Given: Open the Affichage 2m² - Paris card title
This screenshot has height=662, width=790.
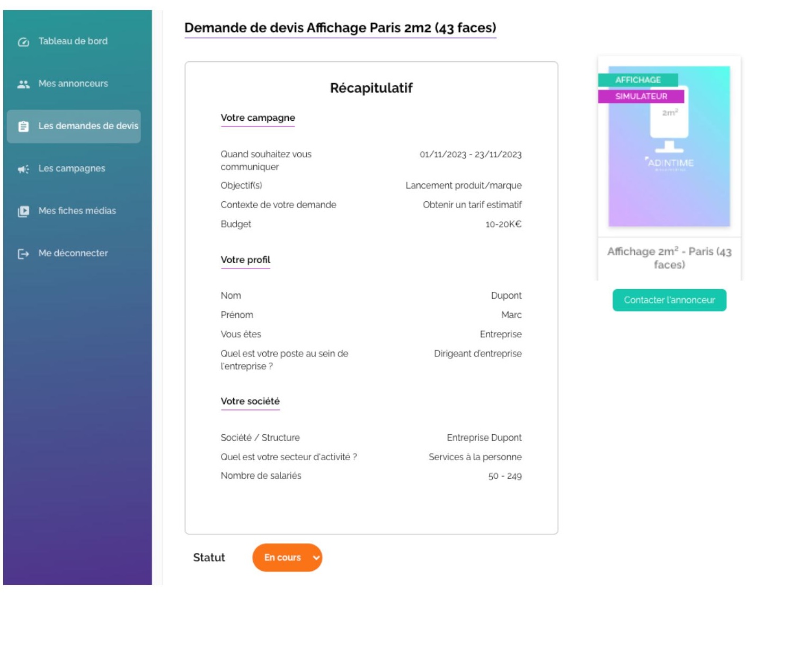Looking at the screenshot, I should pos(669,258).
